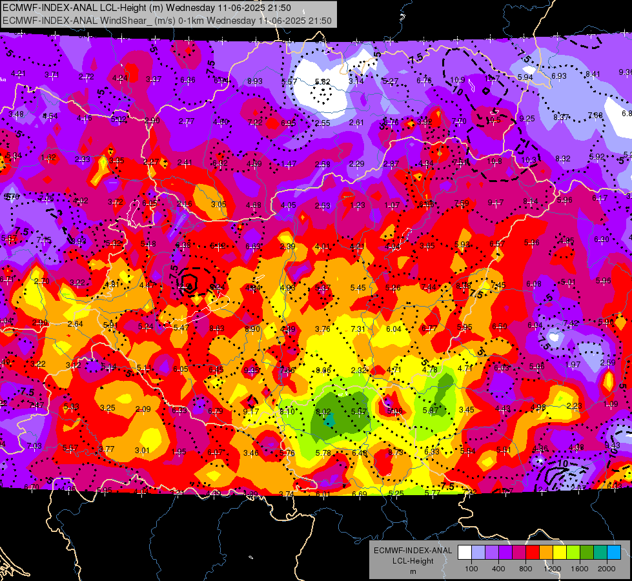The image size is (632, 581).
Task: Click the grid value 8.90
Action: pos(252,329)
